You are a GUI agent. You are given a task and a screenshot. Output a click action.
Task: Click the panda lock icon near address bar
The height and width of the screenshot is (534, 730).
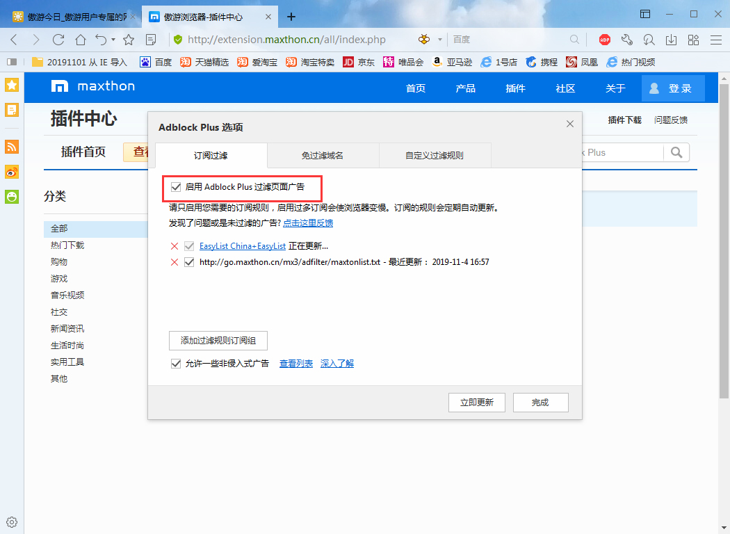(x=424, y=40)
